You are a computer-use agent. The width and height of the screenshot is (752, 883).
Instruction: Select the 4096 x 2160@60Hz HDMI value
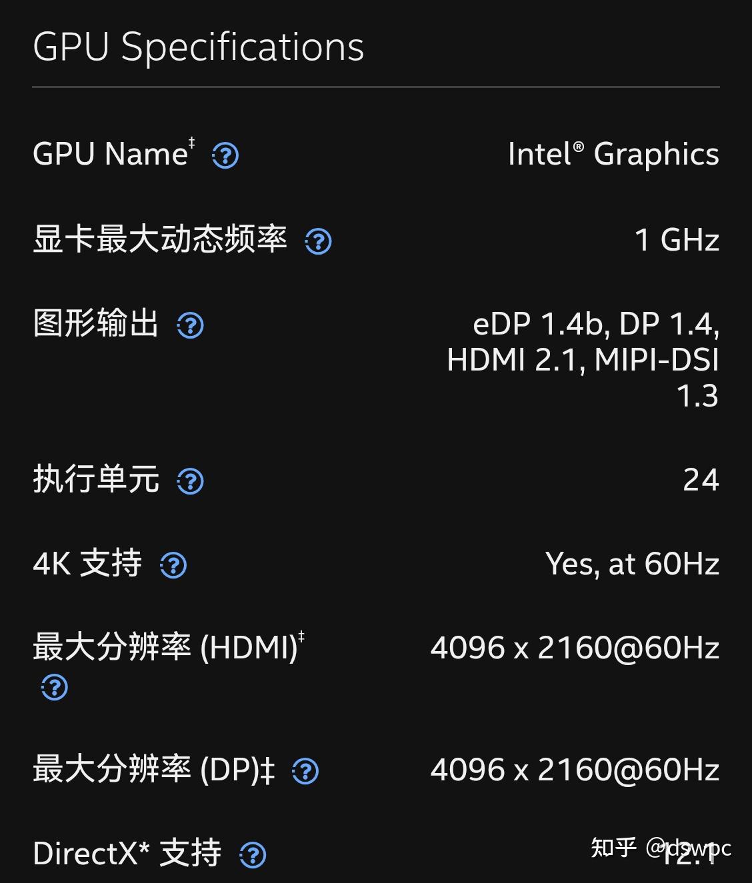[575, 647]
